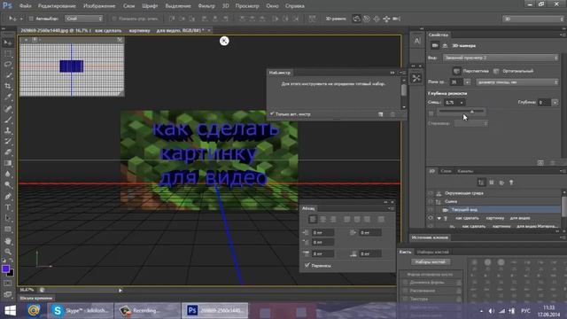Viewport: 567px width, 319px height.
Task: Select the Gradient tool
Action: pyautogui.click(x=8, y=163)
